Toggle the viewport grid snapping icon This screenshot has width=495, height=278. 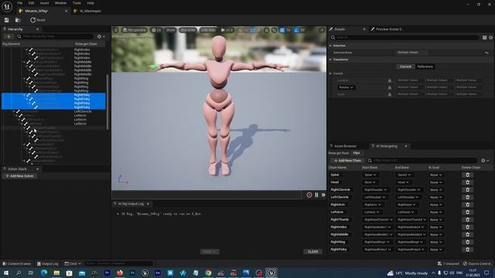click(282, 30)
